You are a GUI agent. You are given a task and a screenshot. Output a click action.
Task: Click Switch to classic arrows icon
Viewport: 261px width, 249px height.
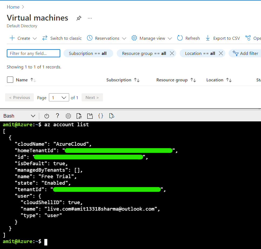[45, 38]
